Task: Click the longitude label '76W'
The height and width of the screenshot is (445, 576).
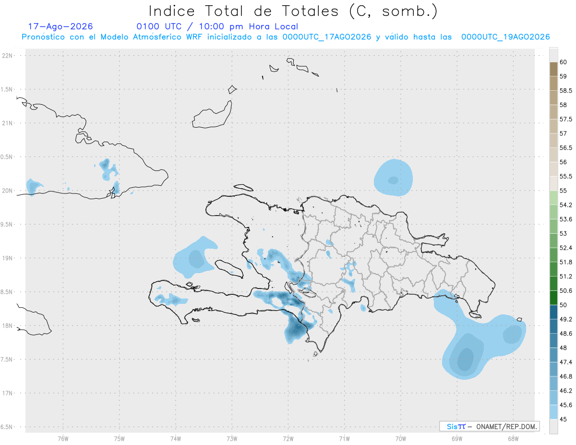Action: click(63, 438)
